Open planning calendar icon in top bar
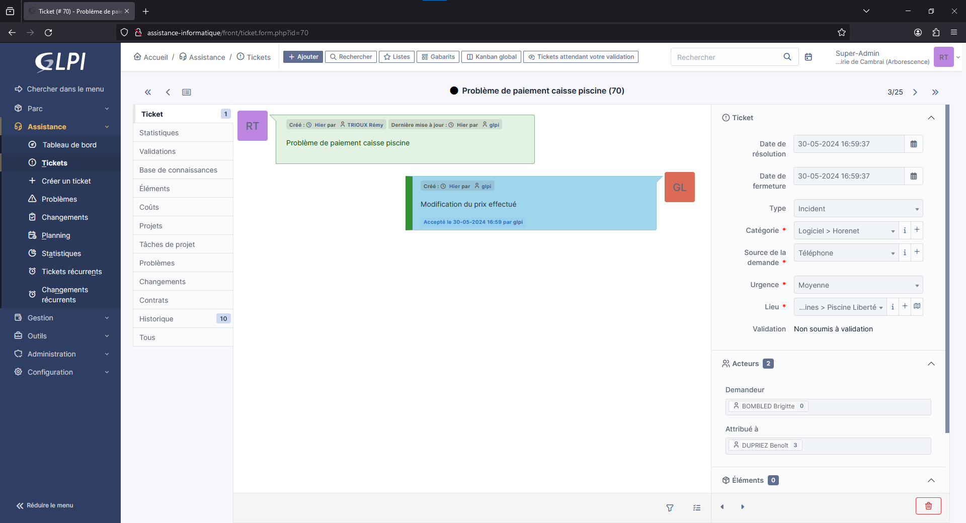Viewport: 966px width, 523px height. (x=809, y=57)
